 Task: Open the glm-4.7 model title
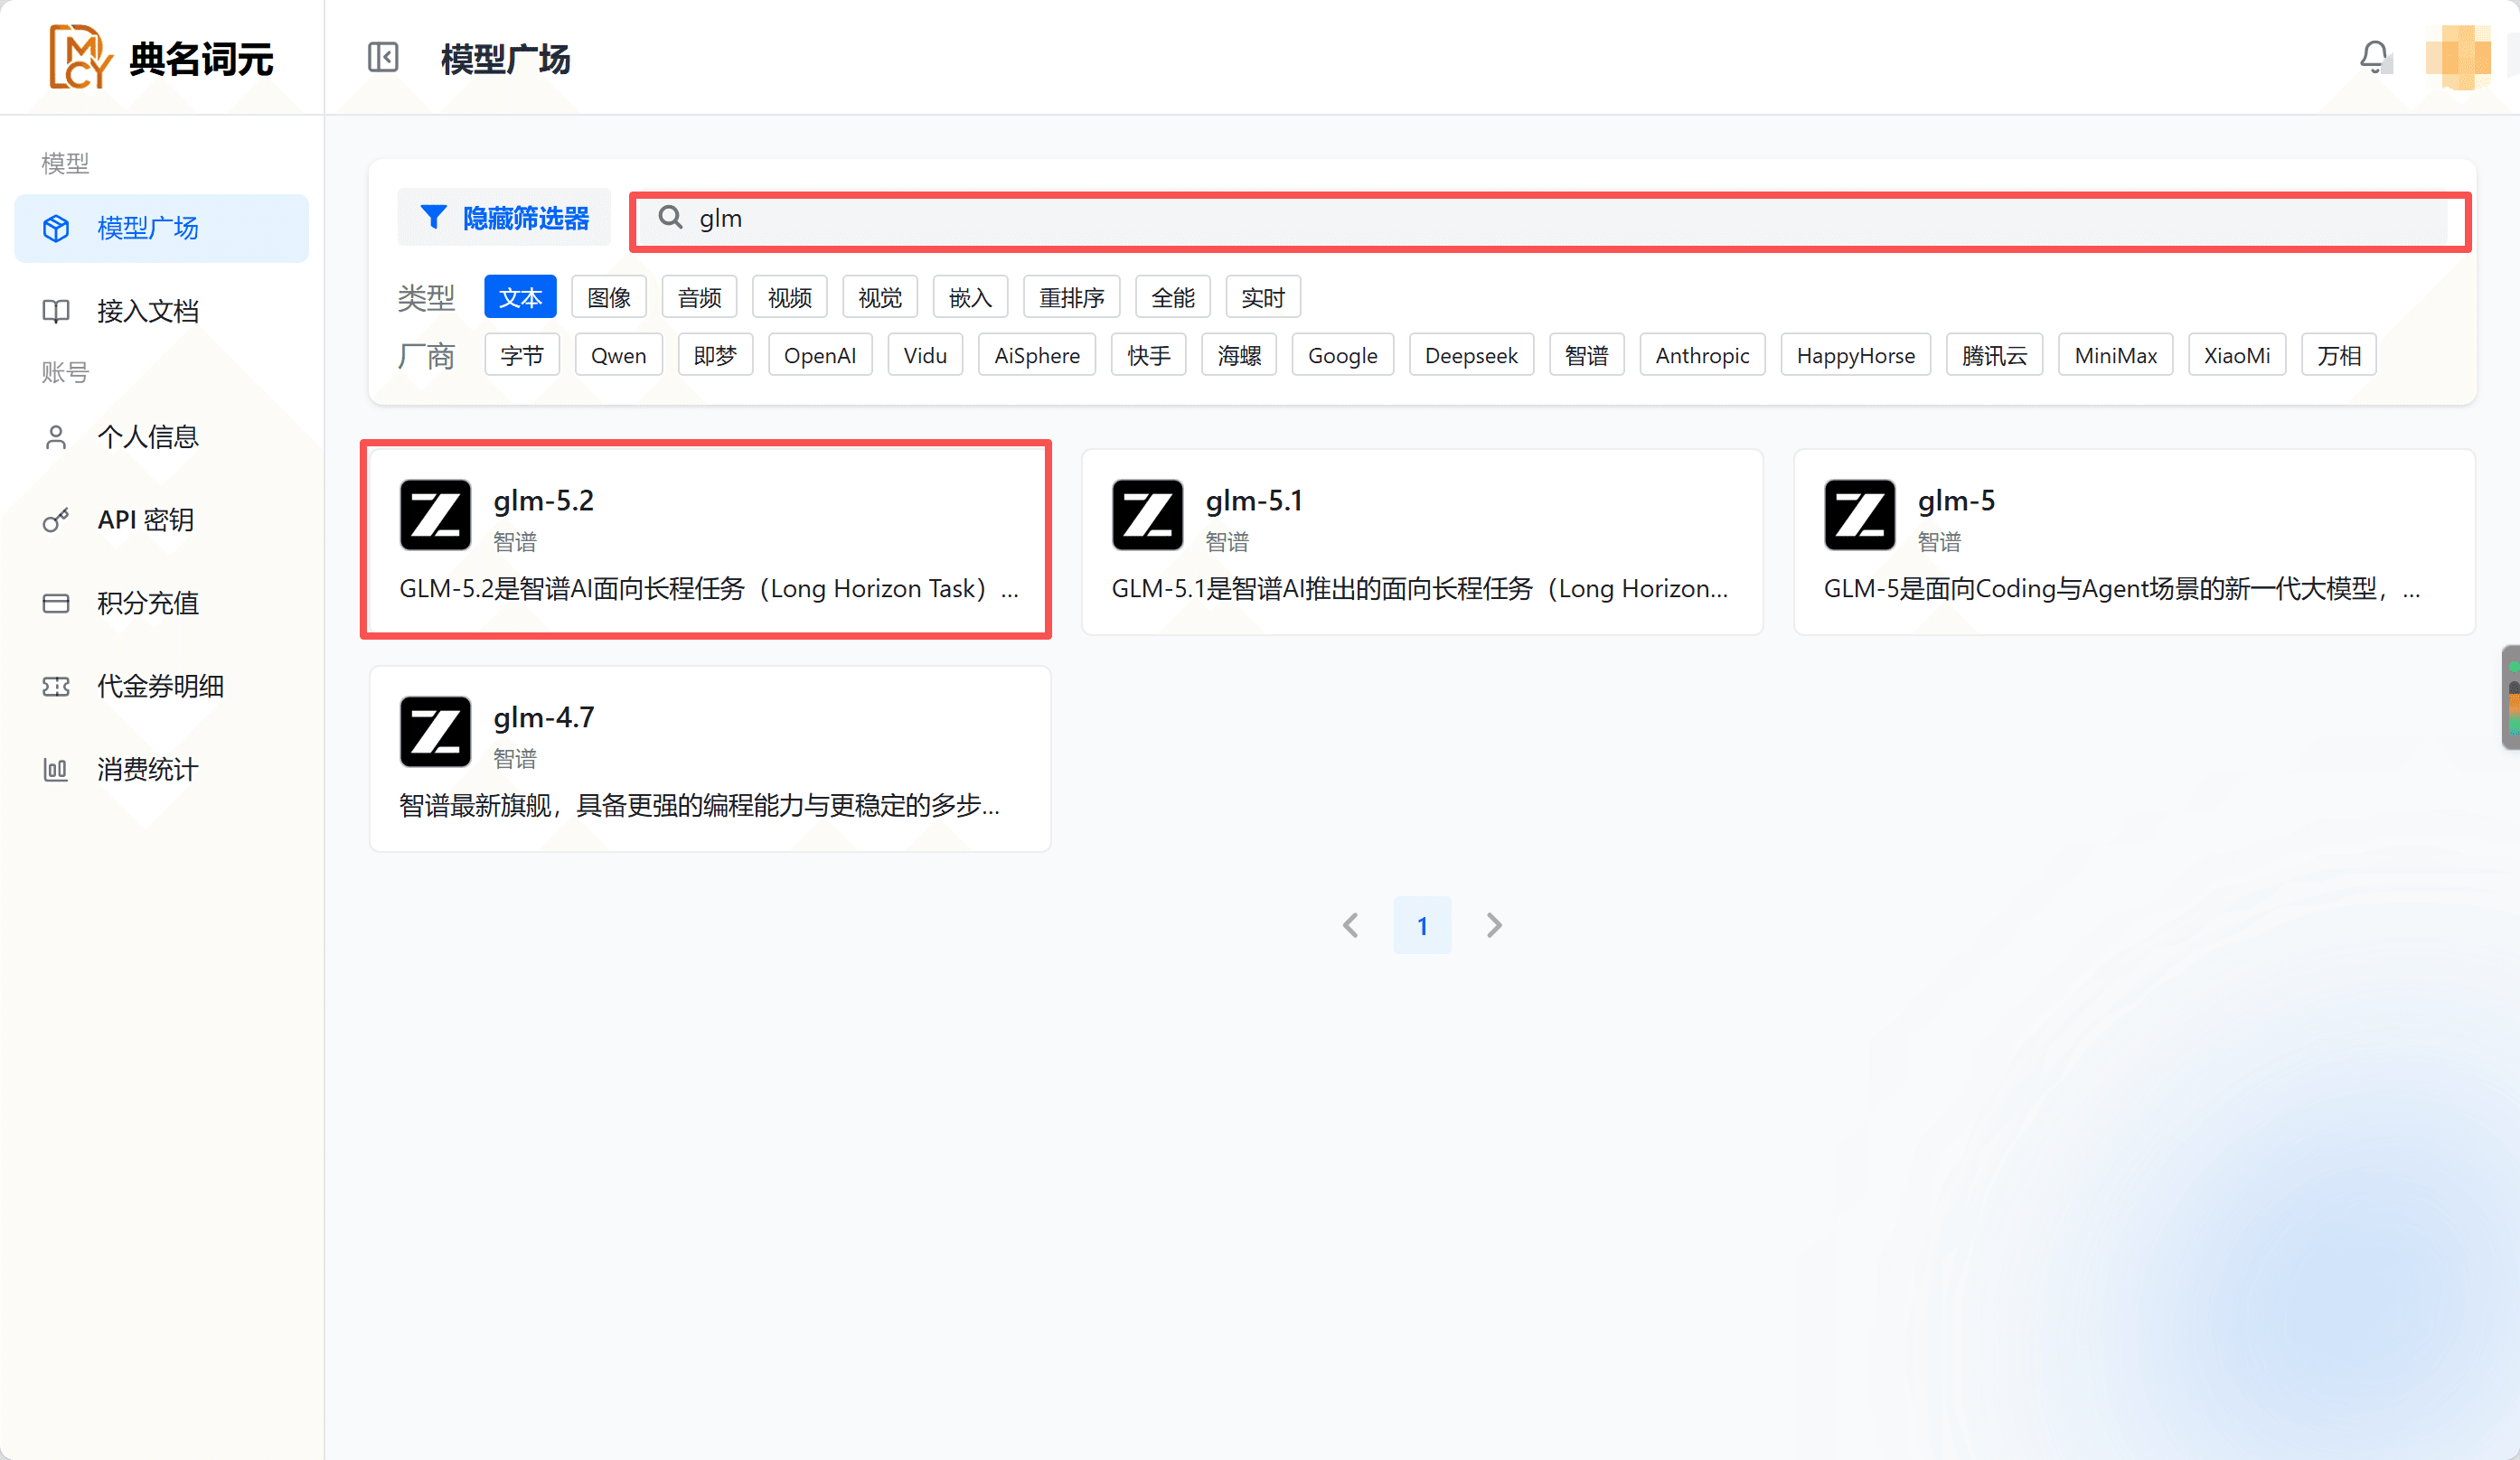[x=543, y=717]
